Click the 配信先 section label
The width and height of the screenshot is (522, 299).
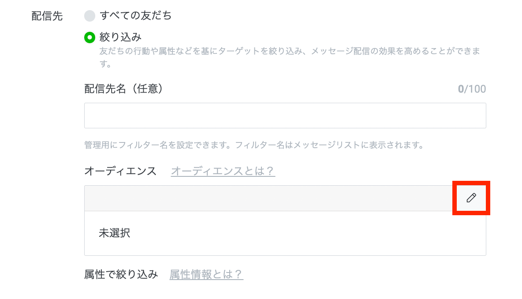pos(47,16)
